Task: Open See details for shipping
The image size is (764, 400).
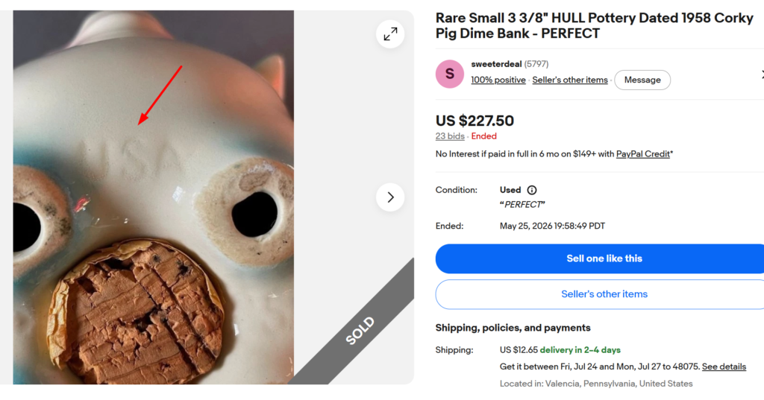Action: tap(724, 366)
